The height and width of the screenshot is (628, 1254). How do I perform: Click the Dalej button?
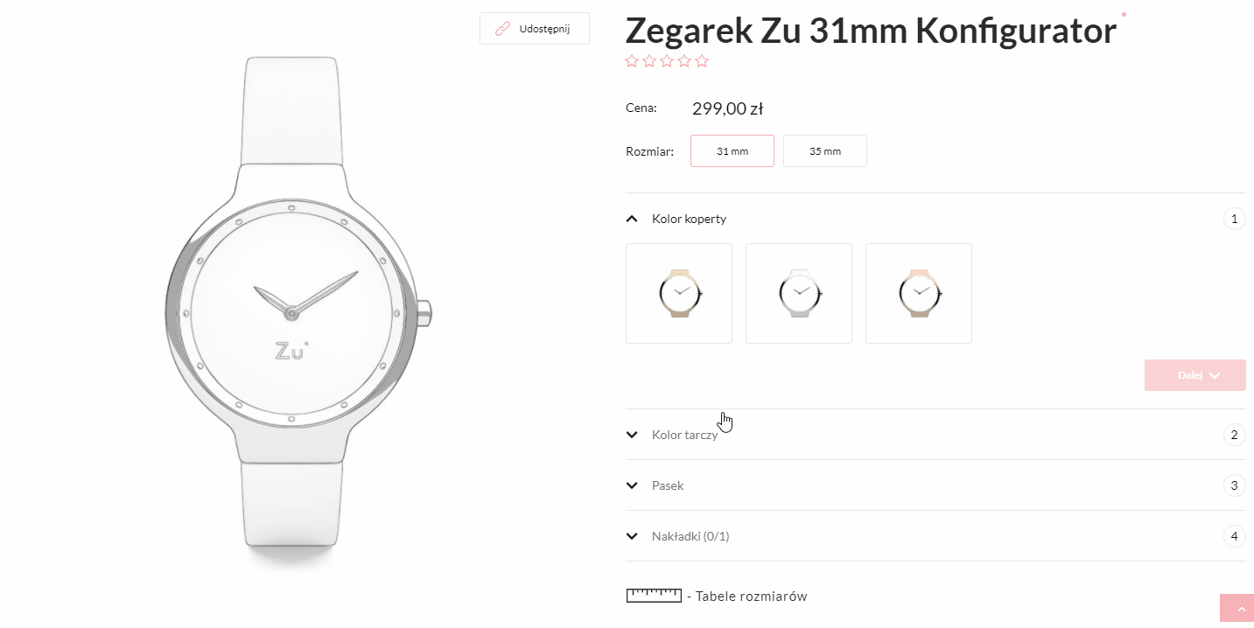point(1195,375)
